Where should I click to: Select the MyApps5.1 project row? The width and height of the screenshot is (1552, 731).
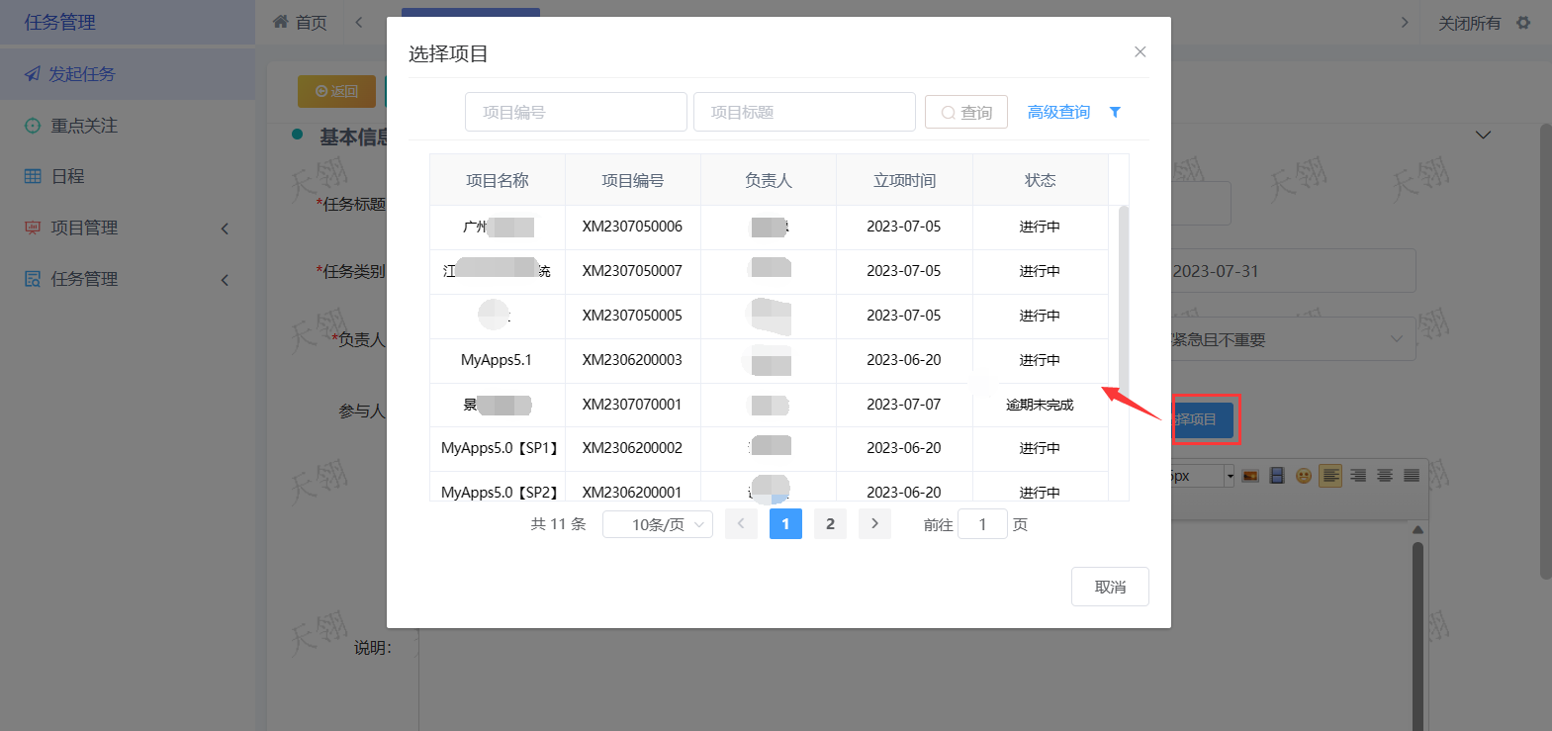[x=497, y=360]
